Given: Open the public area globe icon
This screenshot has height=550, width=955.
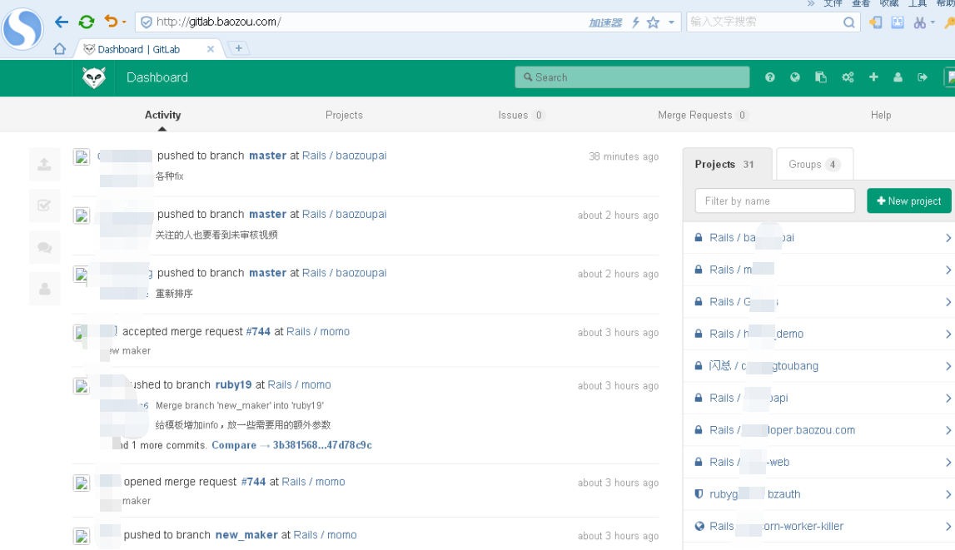Looking at the screenshot, I should point(795,77).
